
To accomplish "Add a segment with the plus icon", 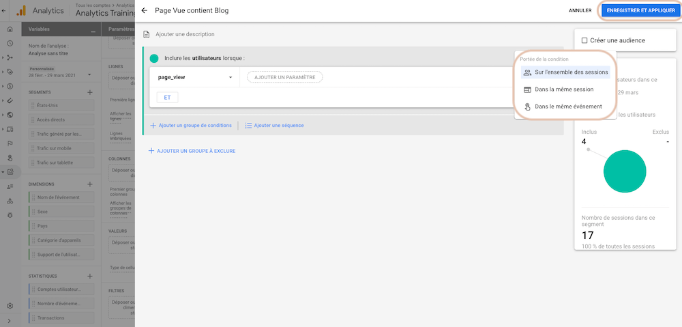I will [x=90, y=92].
